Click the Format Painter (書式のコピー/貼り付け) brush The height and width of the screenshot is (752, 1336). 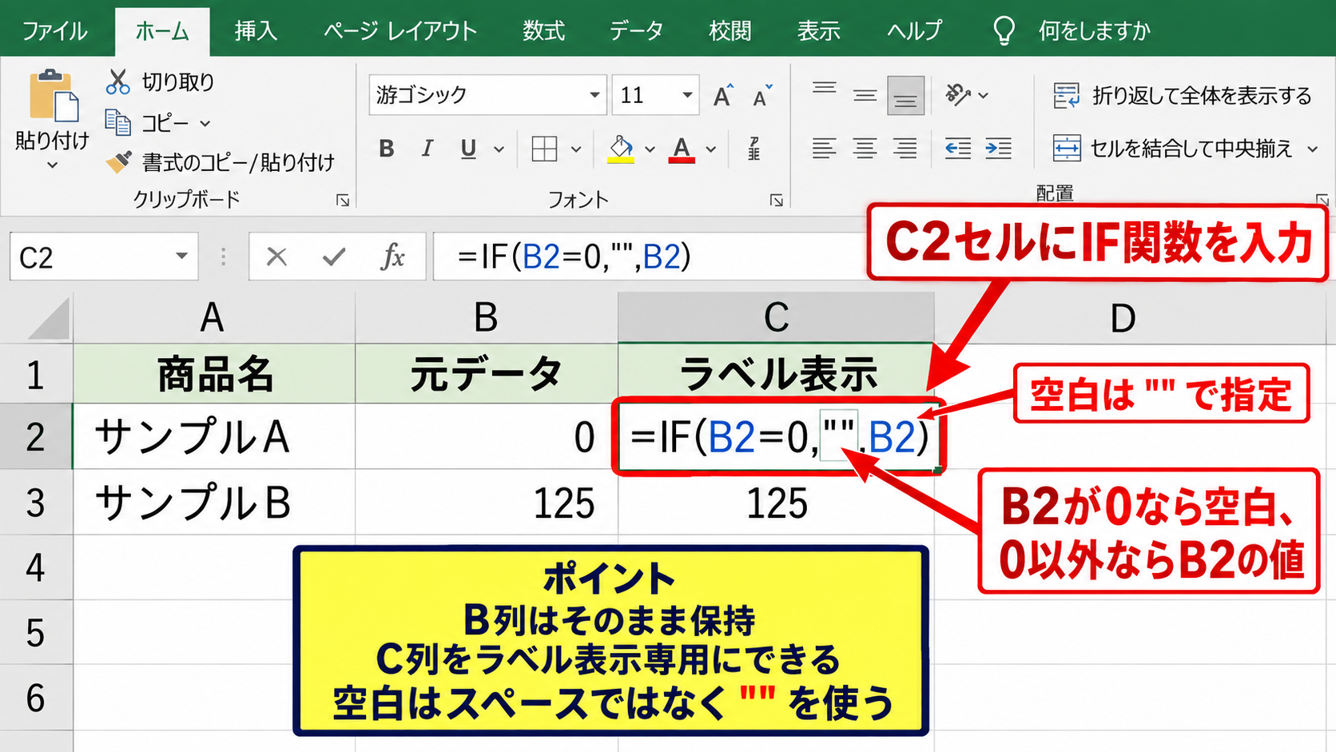[119, 162]
